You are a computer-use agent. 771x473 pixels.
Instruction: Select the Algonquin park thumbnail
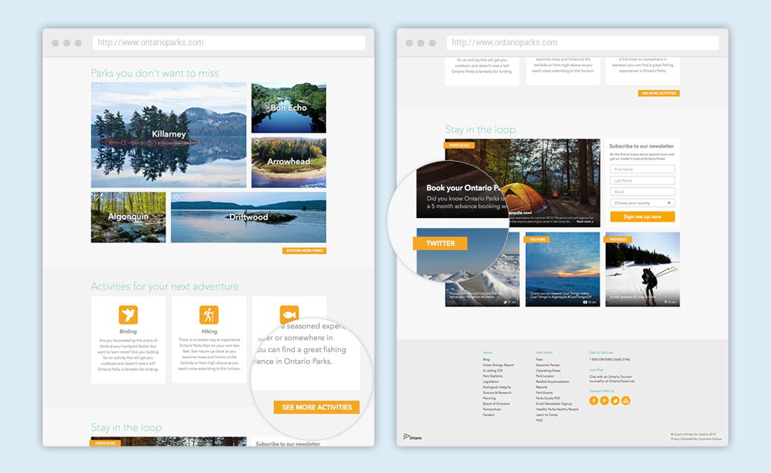(x=128, y=217)
